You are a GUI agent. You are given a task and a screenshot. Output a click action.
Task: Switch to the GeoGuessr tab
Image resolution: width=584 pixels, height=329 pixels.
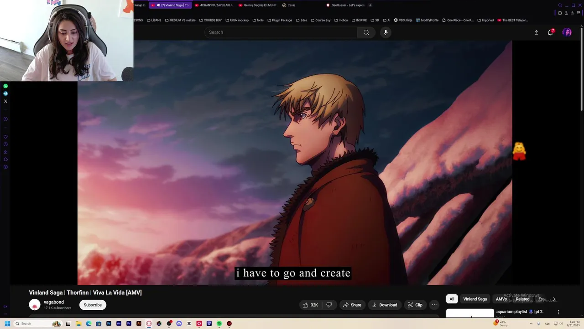click(345, 5)
